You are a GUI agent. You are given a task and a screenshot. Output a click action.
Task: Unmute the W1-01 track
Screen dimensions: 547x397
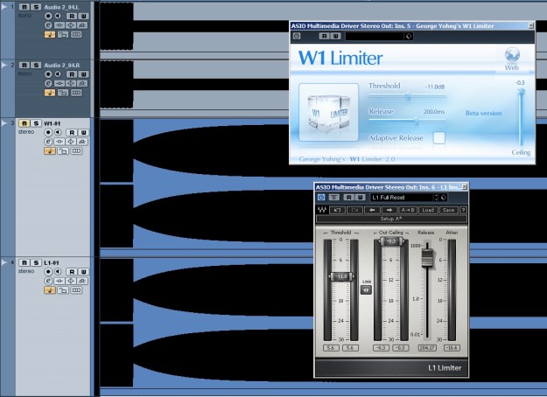point(25,123)
